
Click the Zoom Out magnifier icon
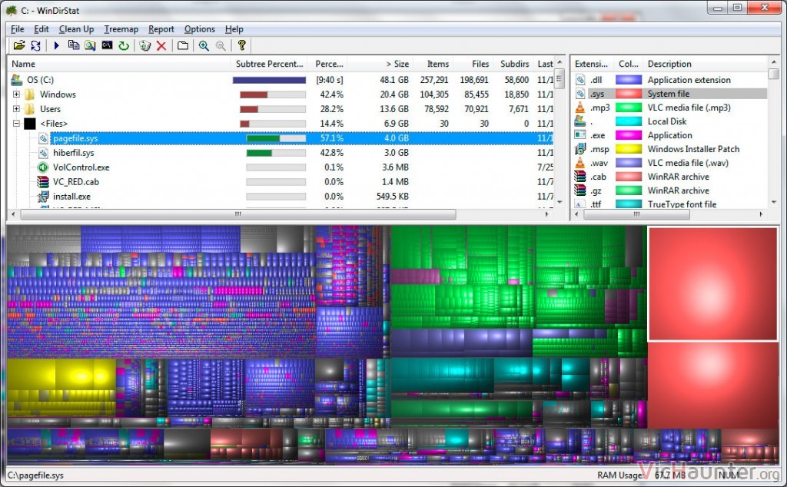[x=221, y=45]
